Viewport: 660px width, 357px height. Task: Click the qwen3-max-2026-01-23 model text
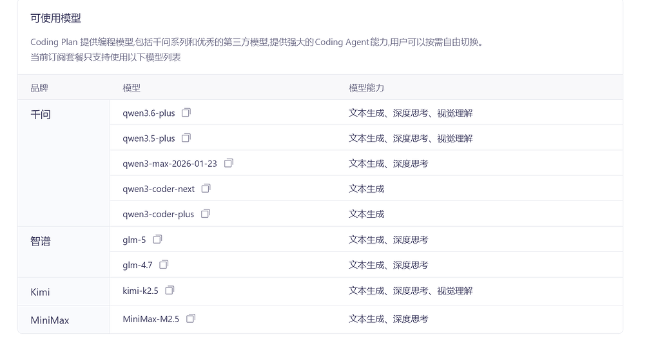coord(170,164)
